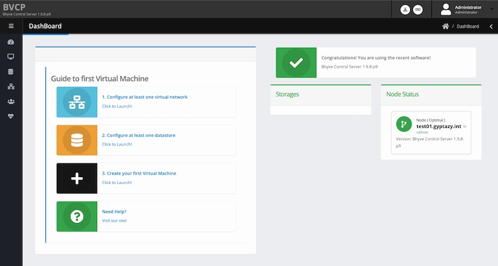Click the round icon beside the download button
The image size is (498, 266).
coord(418,9)
